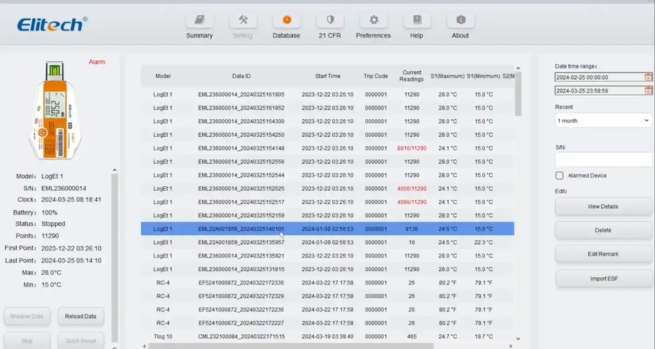655x349 pixels.
Task: Sort by the S1(Minimum) column header
Action: (x=483, y=76)
